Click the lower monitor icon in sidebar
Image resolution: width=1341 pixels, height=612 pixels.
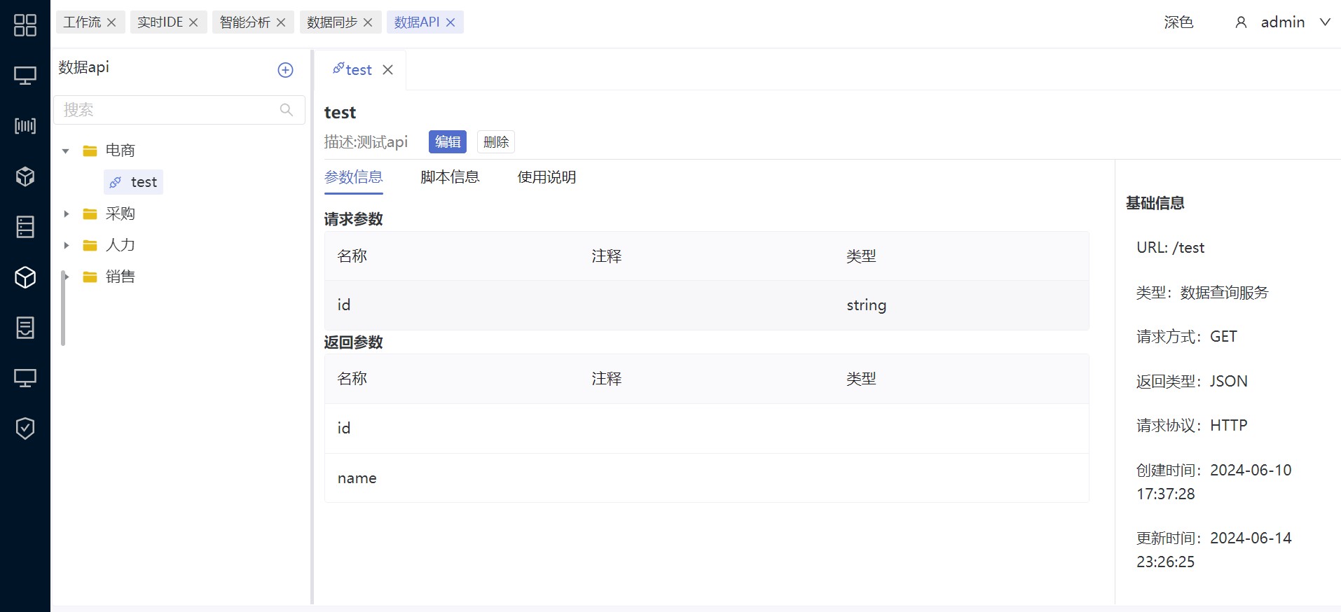tap(25, 378)
